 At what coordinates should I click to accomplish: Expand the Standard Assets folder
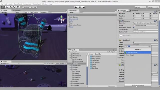pos(70,83)
